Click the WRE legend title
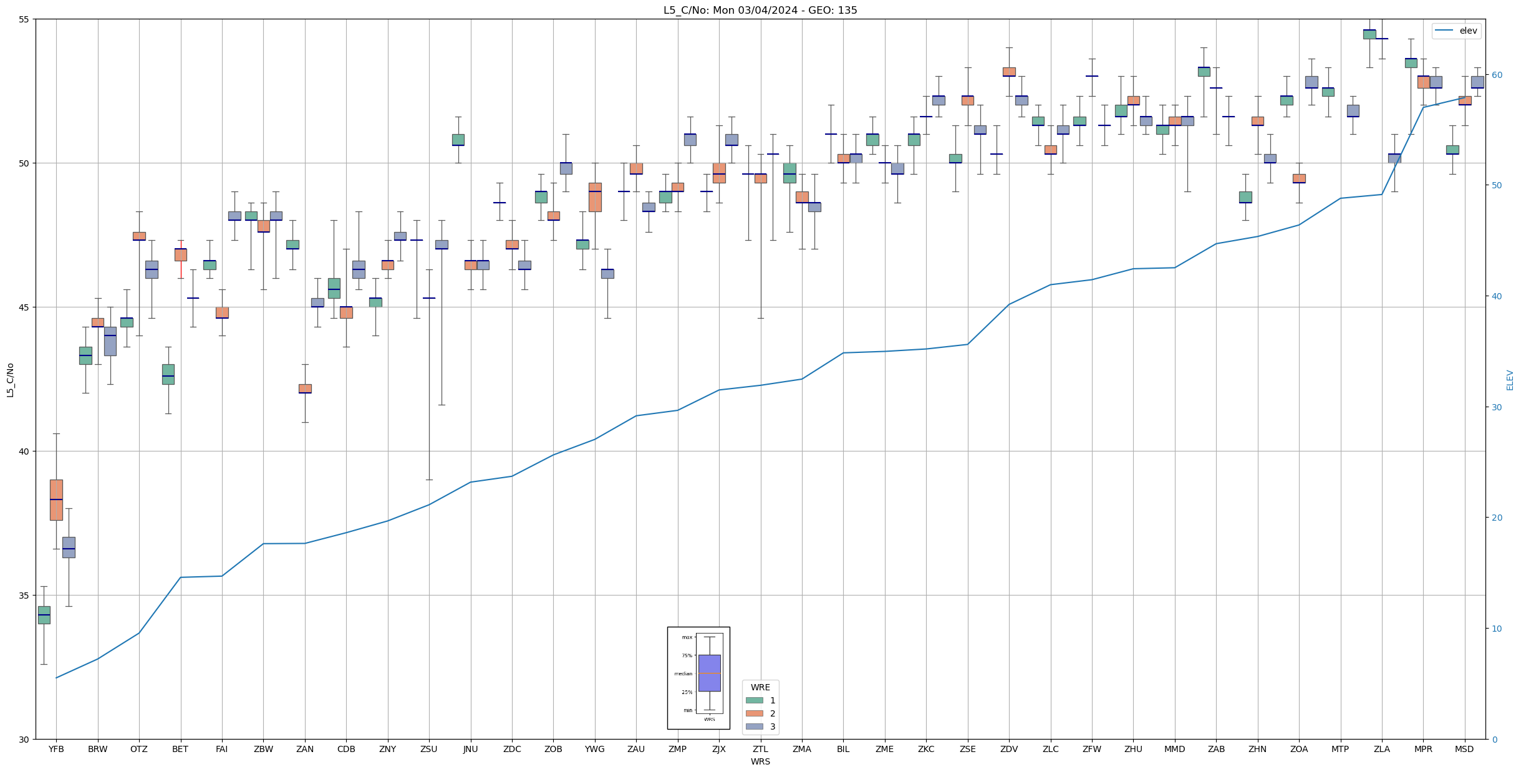1521x772 pixels. tap(760, 687)
